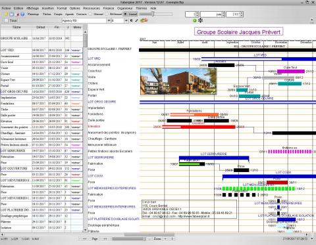Open the font size dropdown

[126, 20]
